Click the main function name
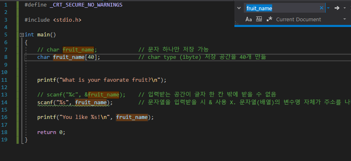The width and height of the screenshot is (351, 161). click(43, 35)
